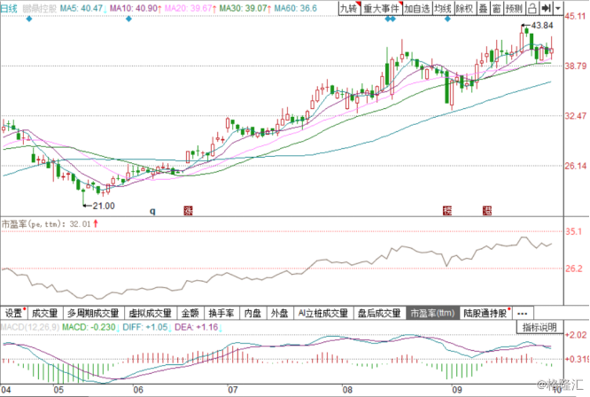The width and height of the screenshot is (590, 397).
Task: Click the 05 month label on timeline
Action: point(58,390)
